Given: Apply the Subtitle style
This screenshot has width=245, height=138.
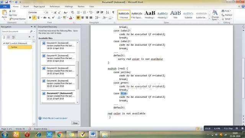Looking at the screenshot, I should tap(188, 15).
